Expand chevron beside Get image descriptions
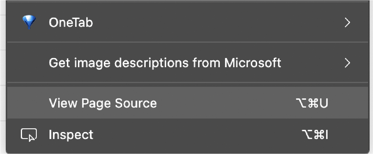The width and height of the screenshot is (373, 154). [347, 62]
